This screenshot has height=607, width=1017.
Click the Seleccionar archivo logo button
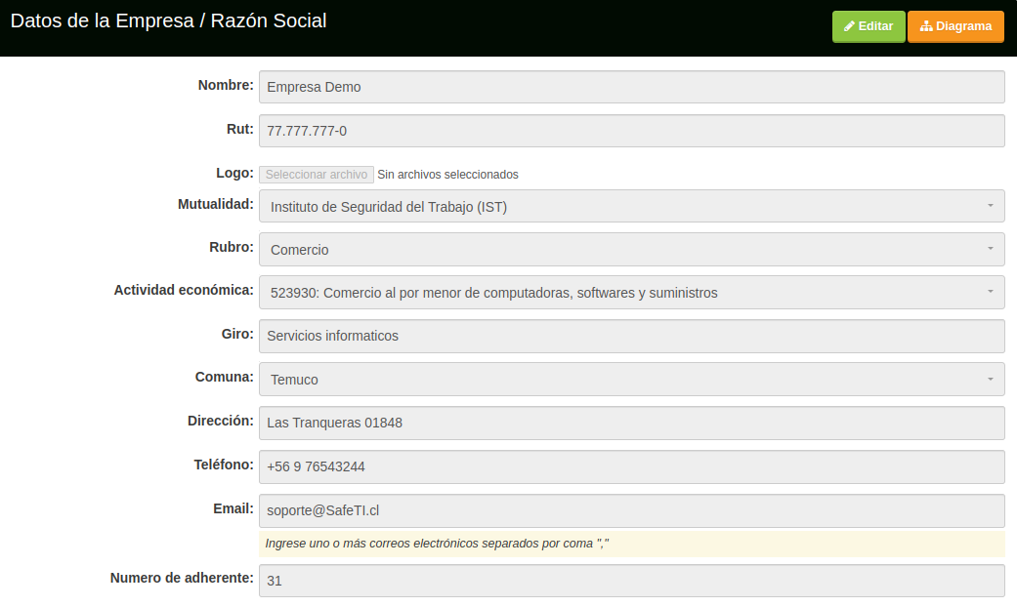[317, 175]
